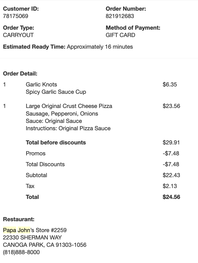Viewport: 198px width, 263px height.
Task: Select the Garlic Knots item
Action: 41,84
